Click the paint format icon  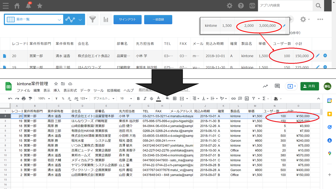30,98
